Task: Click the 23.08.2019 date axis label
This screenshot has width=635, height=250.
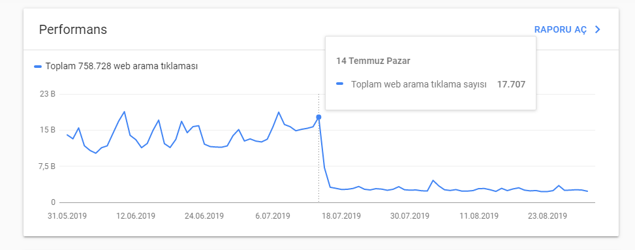Action: coord(547,216)
